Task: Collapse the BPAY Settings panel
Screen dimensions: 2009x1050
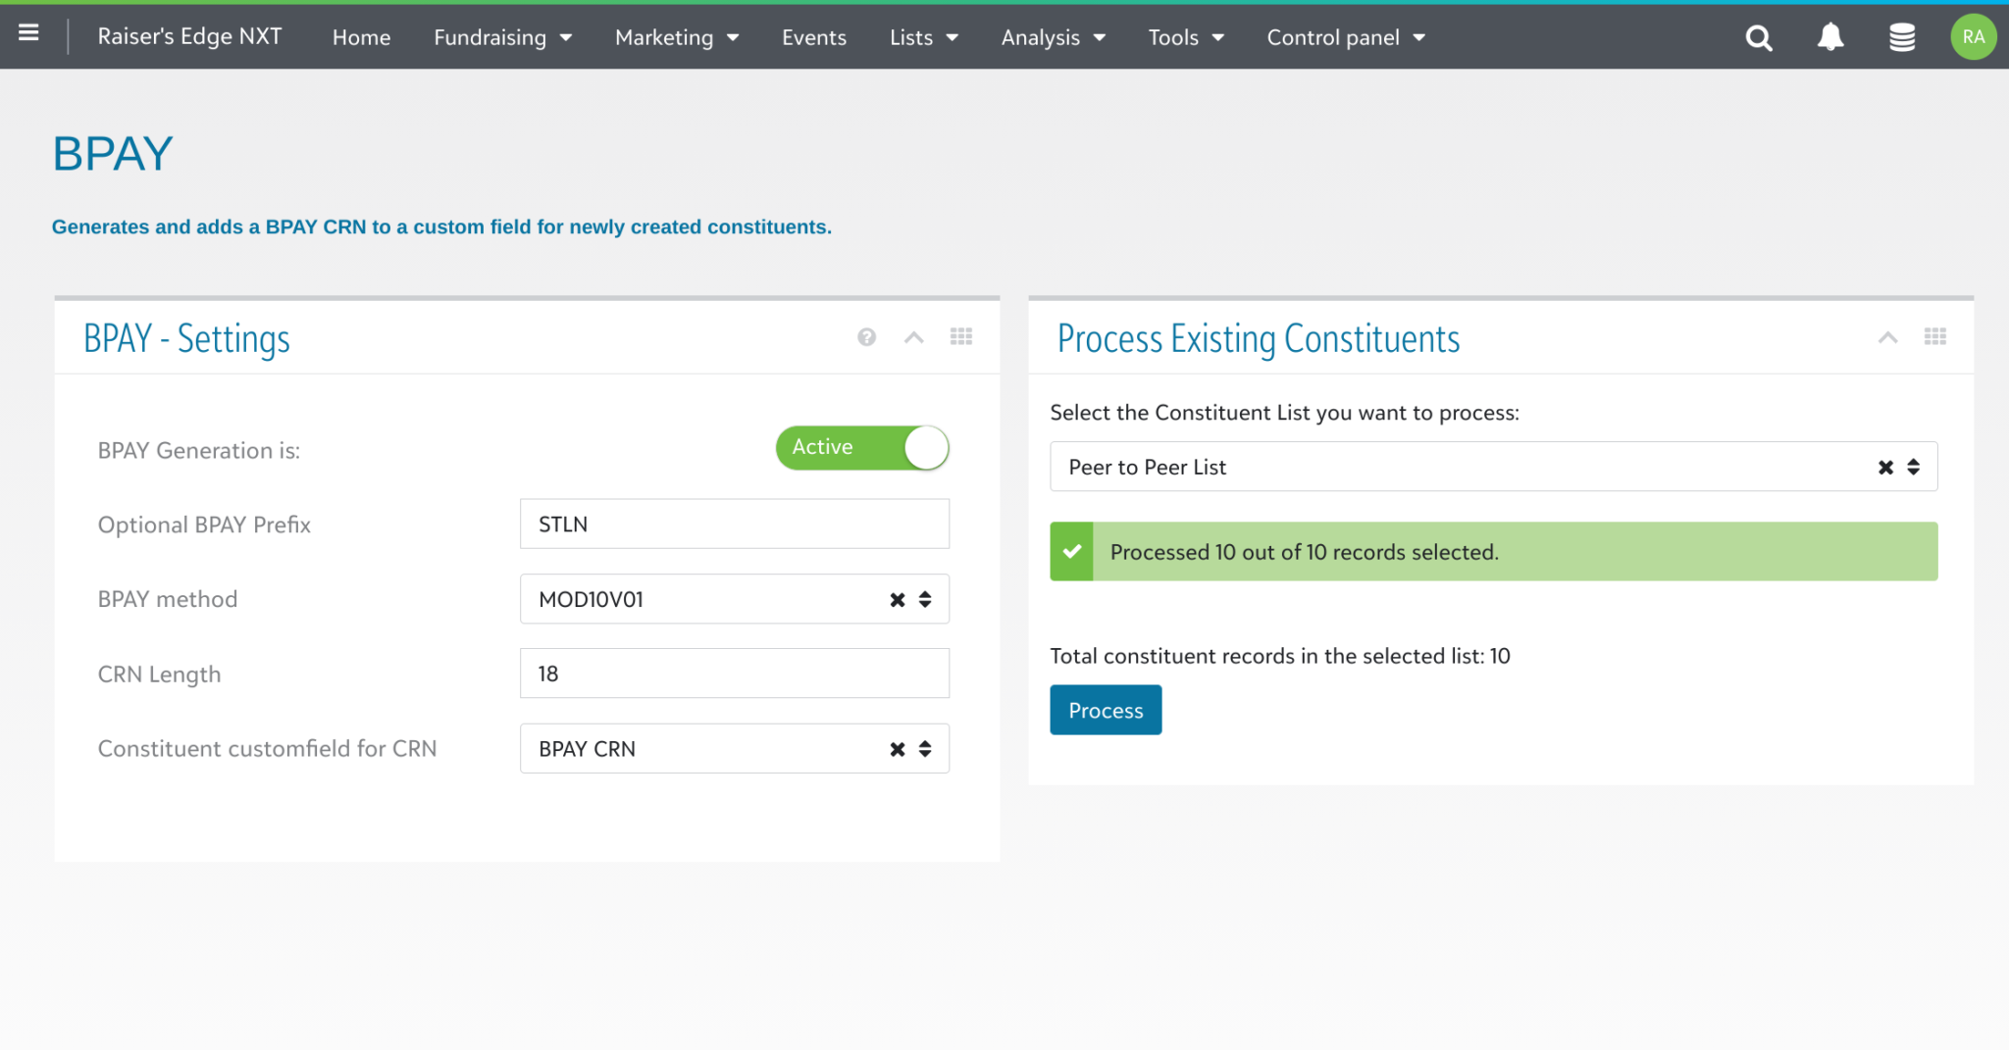Action: pyautogui.click(x=913, y=337)
